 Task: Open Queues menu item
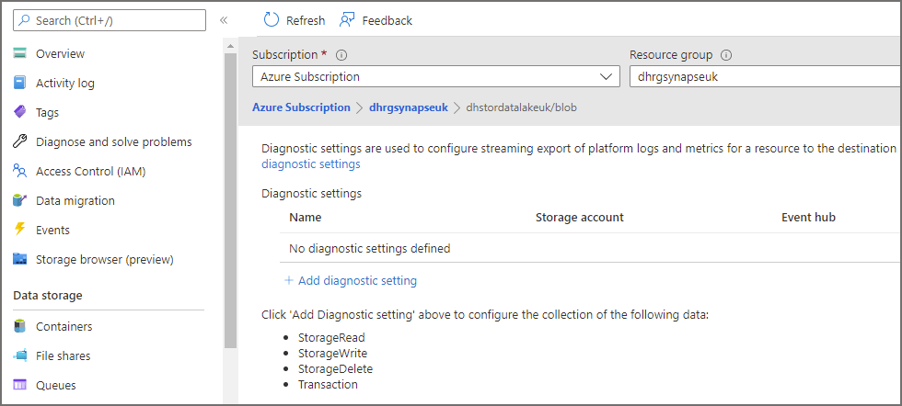coord(55,385)
